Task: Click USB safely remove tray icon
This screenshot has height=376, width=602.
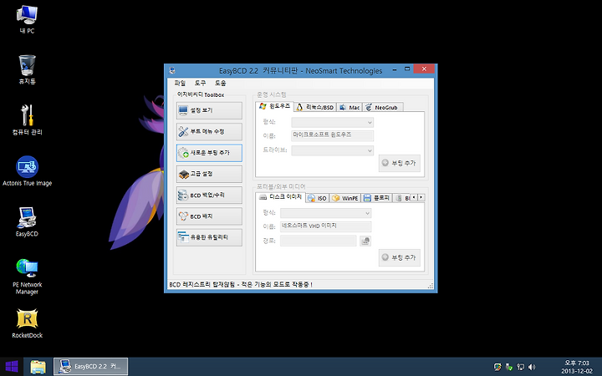Action: pyautogui.click(x=509, y=367)
